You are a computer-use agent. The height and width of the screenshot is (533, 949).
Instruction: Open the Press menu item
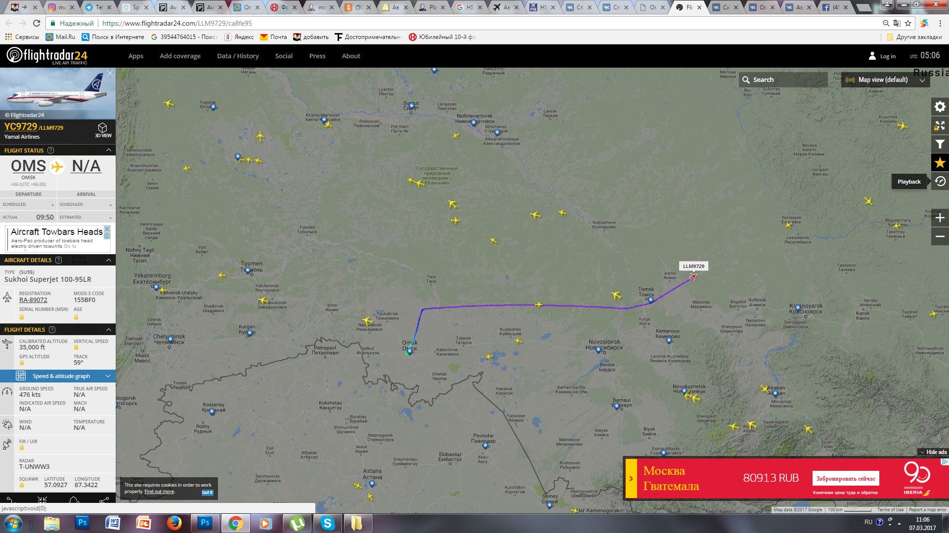pyautogui.click(x=317, y=56)
